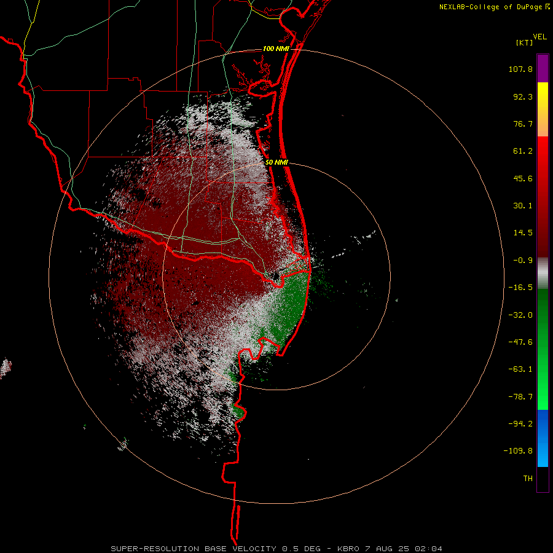Click the 14.5 legend value

[x=523, y=233]
